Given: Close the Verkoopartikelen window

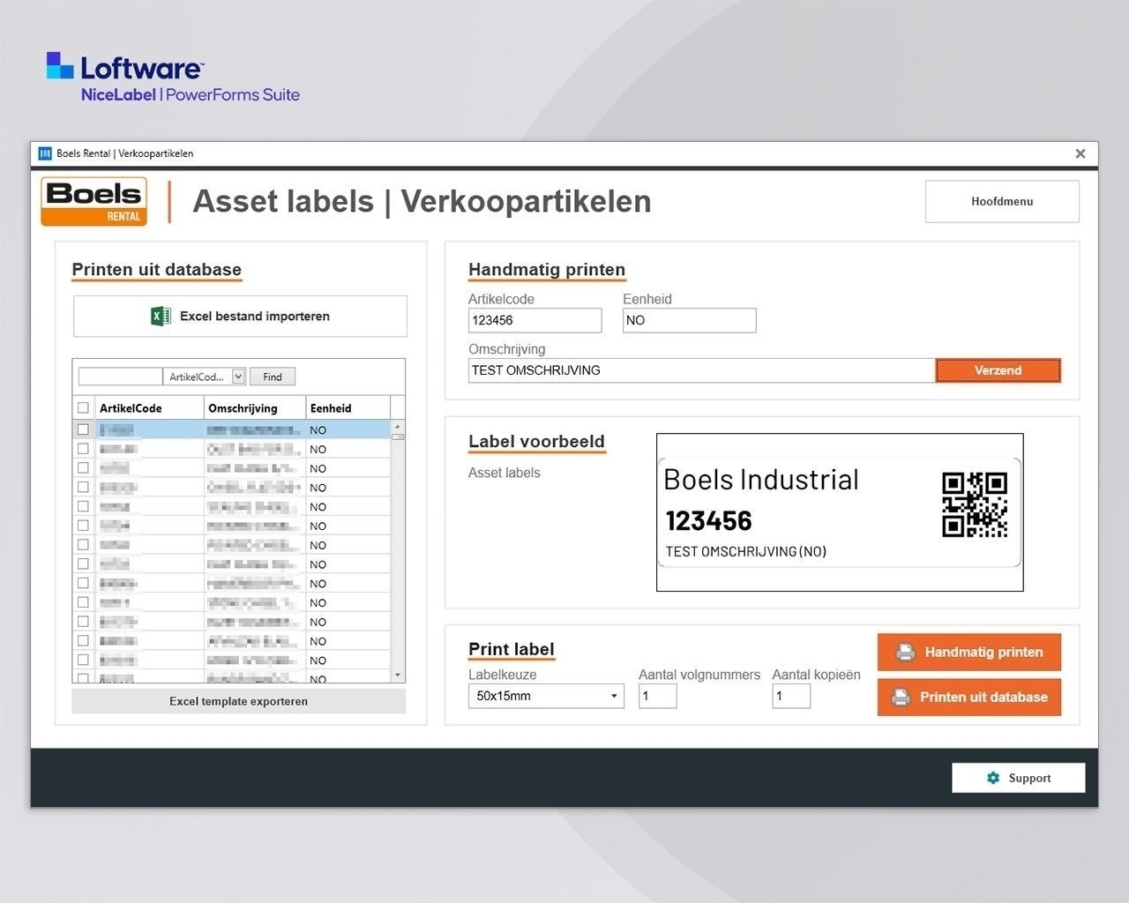Looking at the screenshot, I should click(x=1080, y=153).
